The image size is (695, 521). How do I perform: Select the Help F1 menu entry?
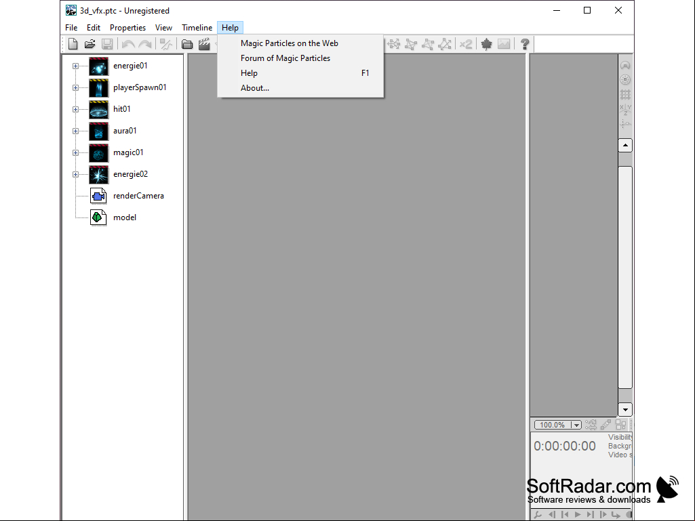tap(300, 73)
